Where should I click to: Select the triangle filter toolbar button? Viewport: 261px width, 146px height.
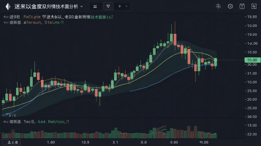coord(108,6)
